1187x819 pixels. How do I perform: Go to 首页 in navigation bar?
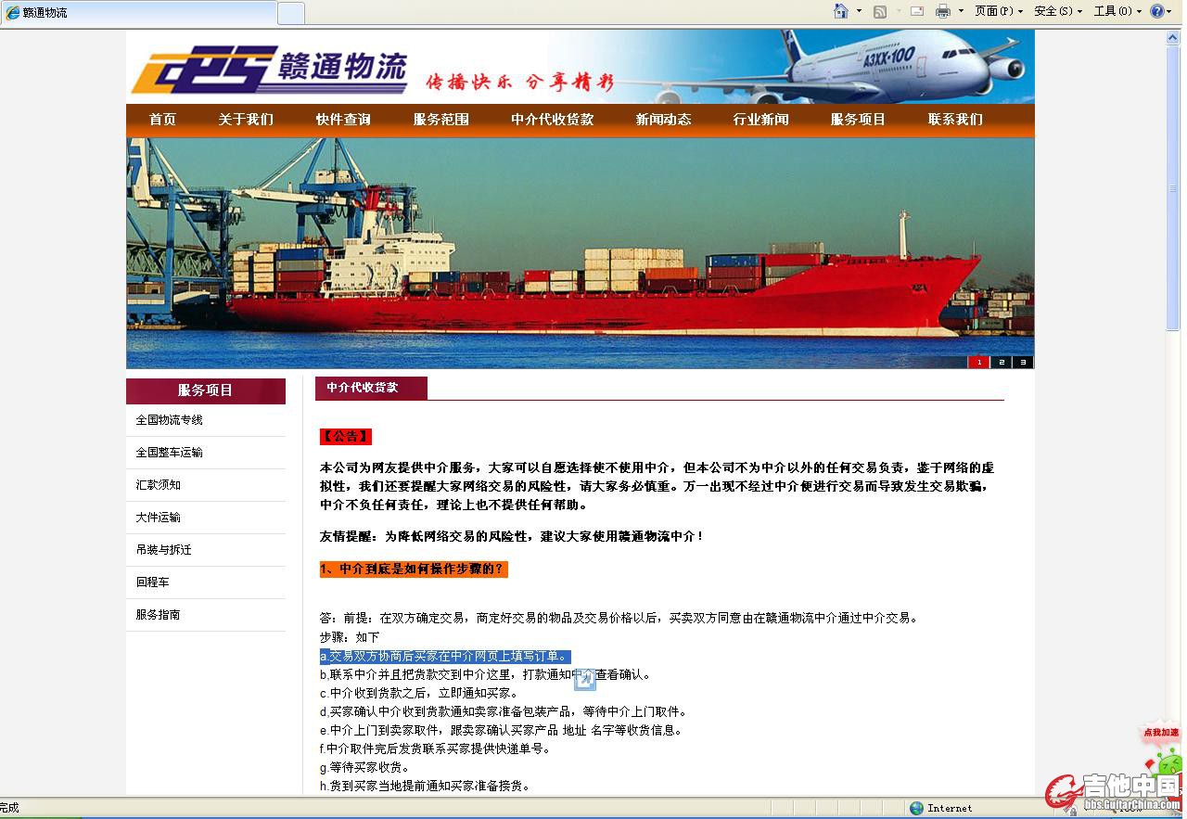point(162,120)
